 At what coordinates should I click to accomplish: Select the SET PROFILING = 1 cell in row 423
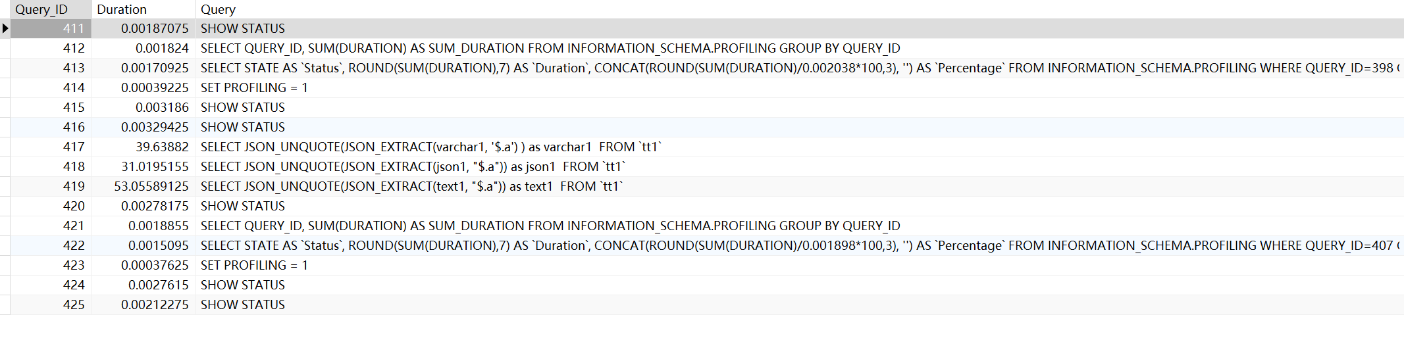tap(254, 265)
